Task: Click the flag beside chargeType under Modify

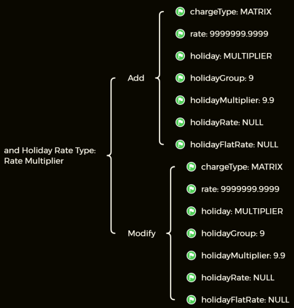Action: pyautogui.click(x=191, y=167)
